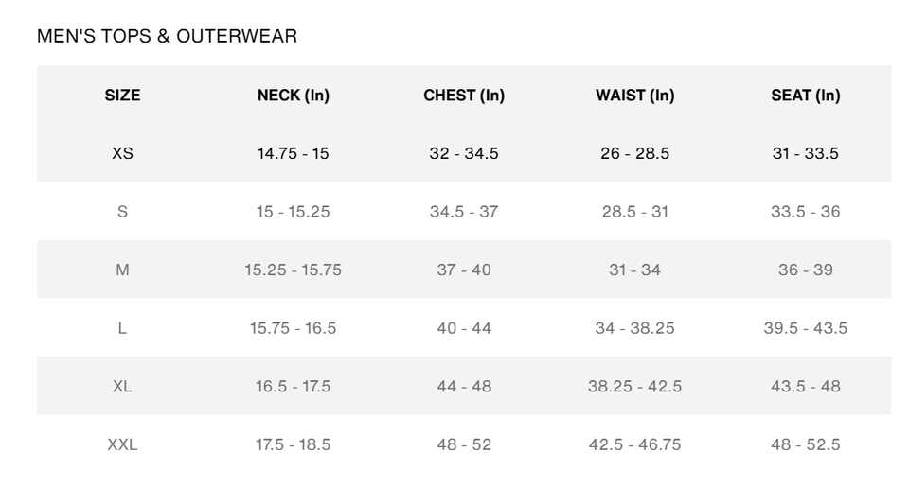
Task: Select seat measurement 39.5 - 43.5
Action: click(805, 329)
